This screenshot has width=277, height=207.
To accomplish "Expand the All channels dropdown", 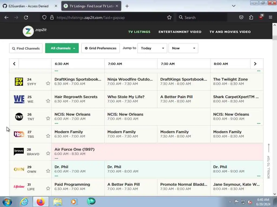I will point(62,48).
